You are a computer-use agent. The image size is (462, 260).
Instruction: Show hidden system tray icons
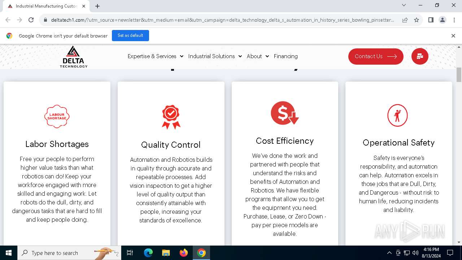[389, 253]
